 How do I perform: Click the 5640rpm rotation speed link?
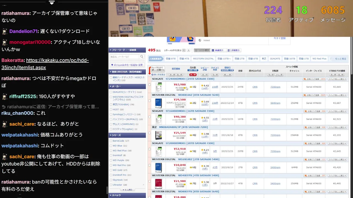tap(275, 103)
